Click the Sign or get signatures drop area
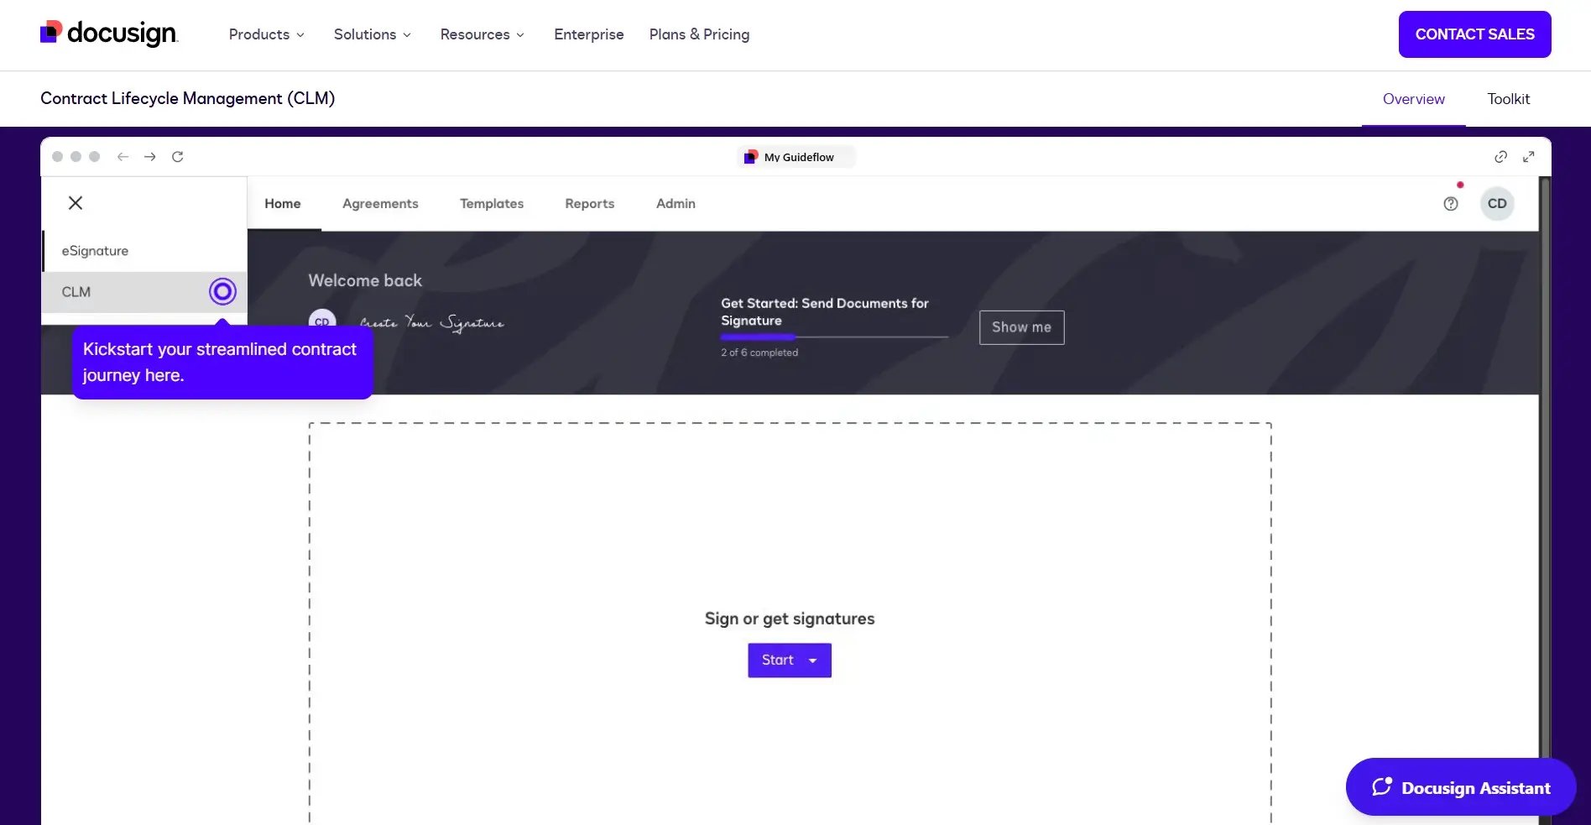 (x=790, y=623)
